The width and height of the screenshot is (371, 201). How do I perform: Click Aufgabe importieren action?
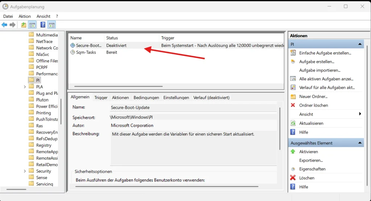tap(320, 70)
